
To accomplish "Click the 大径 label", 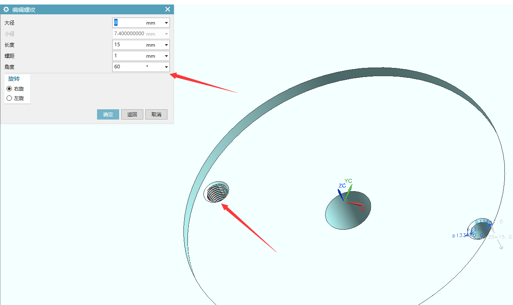I will point(9,23).
